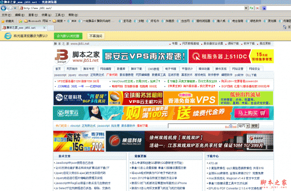Open the 聚划算 bookmark
This screenshot has width=291, height=191.
270,21
